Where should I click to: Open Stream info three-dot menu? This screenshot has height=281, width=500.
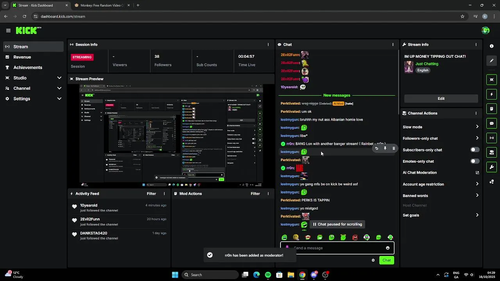476,44
